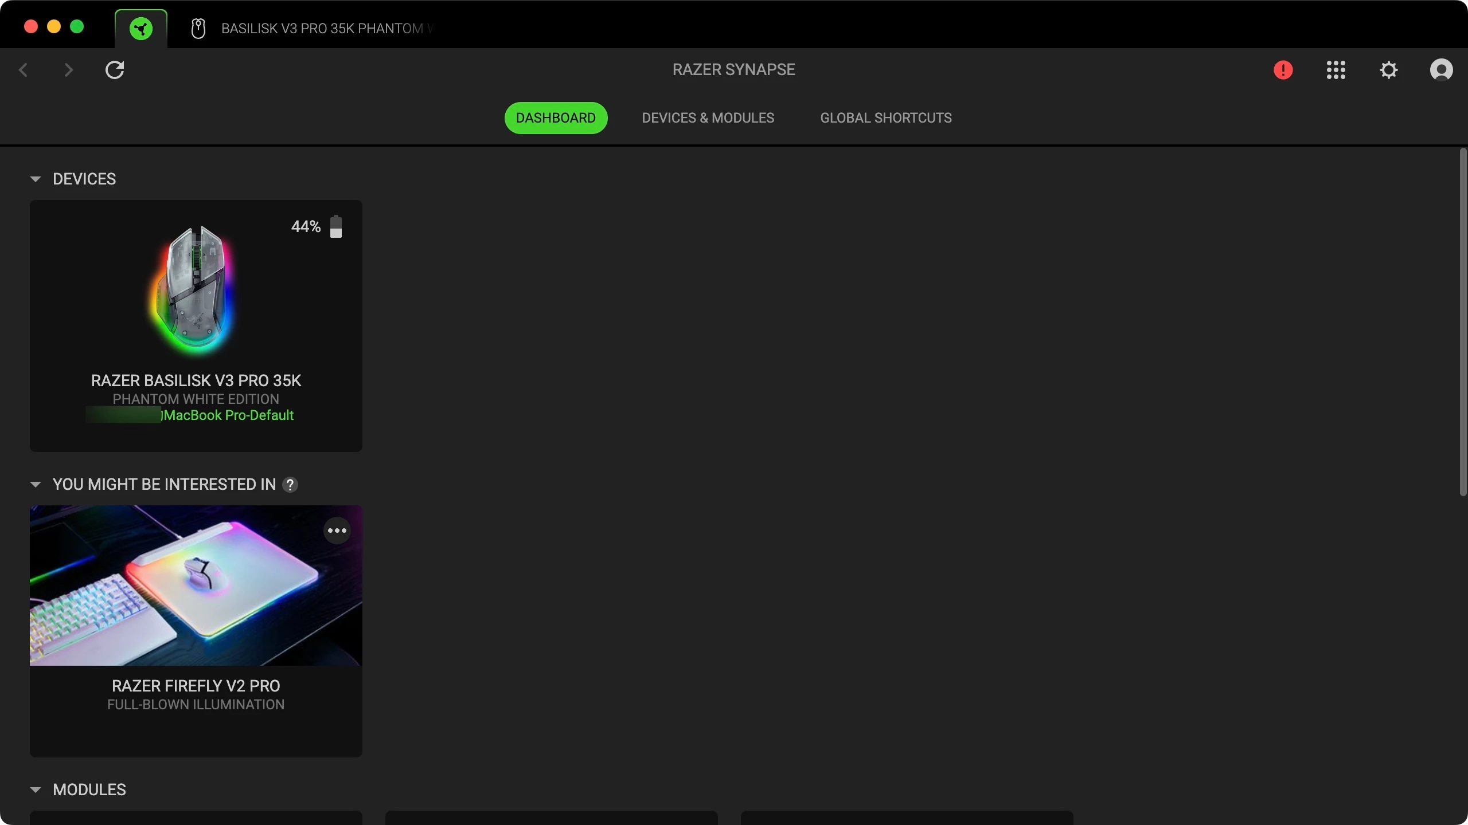Open Synapse settings gear

click(1388, 70)
